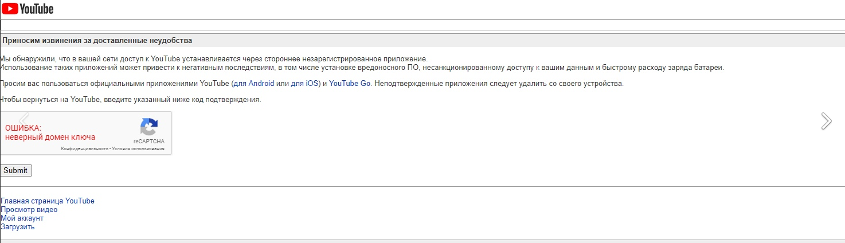Click the reCAPTCHA text label under logo
Viewport: 845px width, 243px height.
coord(149,141)
